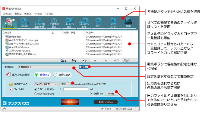Click the アンテナハウス logo
The image size is (202, 114).
16,103
